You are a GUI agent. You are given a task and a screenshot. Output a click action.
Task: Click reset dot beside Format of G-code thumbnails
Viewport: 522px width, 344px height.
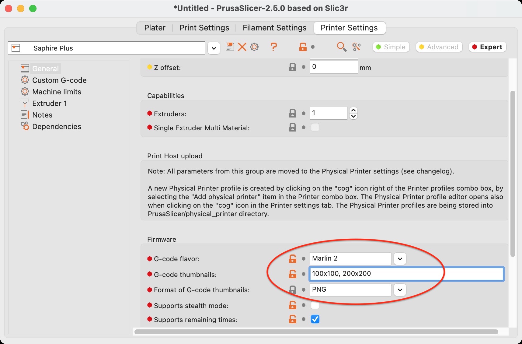[x=303, y=290]
